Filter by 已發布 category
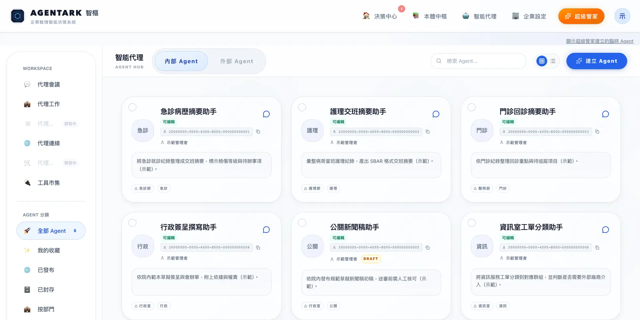Screen dimensions: 640x320 pyautogui.click(x=51, y=270)
